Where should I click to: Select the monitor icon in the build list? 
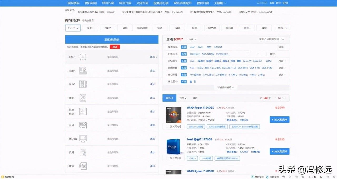83,139
